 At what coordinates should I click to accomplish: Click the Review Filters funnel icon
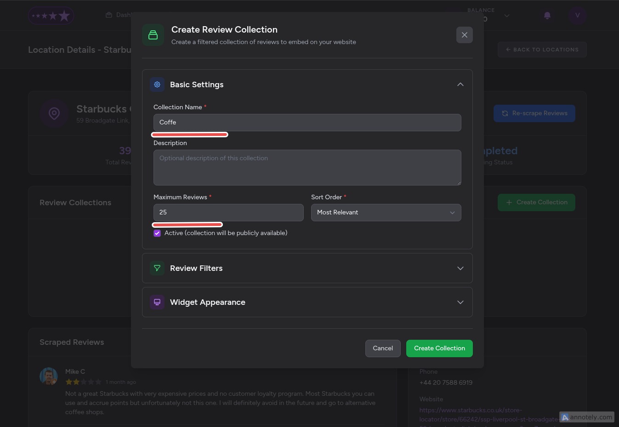pyautogui.click(x=157, y=268)
